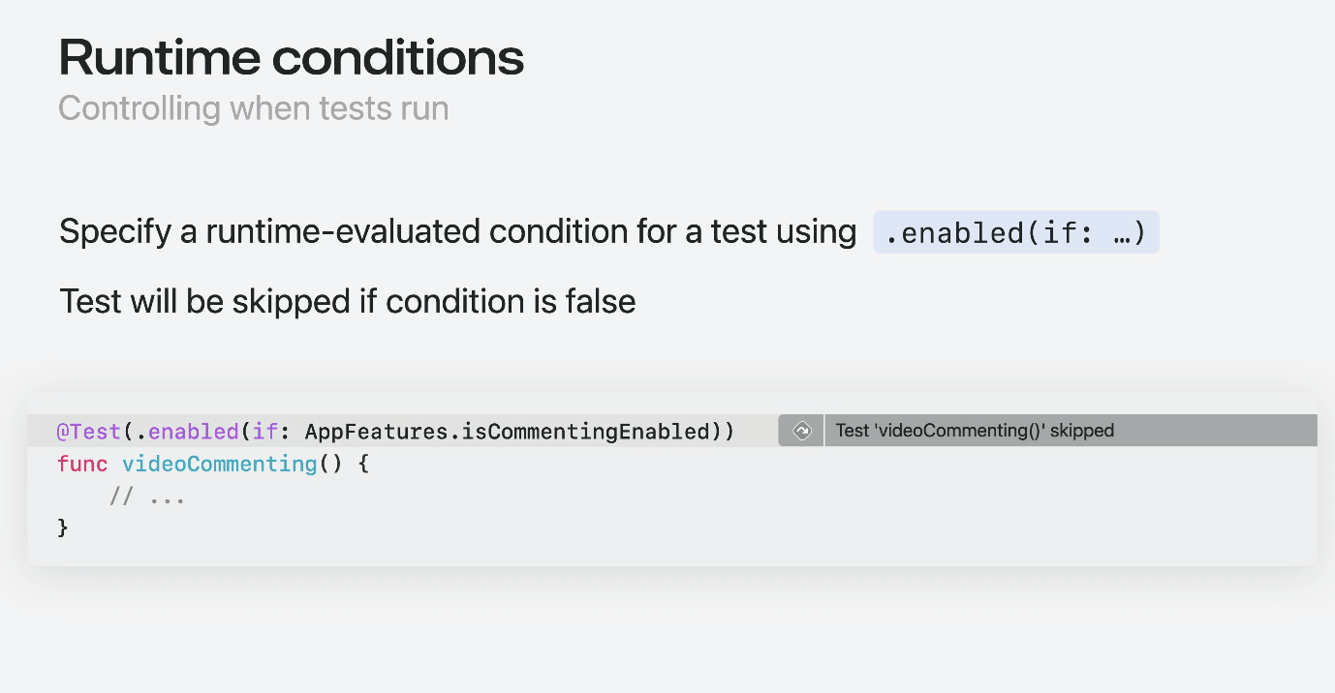Image resolution: width=1335 pixels, height=693 pixels.
Task: Click the "Runtime conditions" slide title
Action: tap(292, 58)
